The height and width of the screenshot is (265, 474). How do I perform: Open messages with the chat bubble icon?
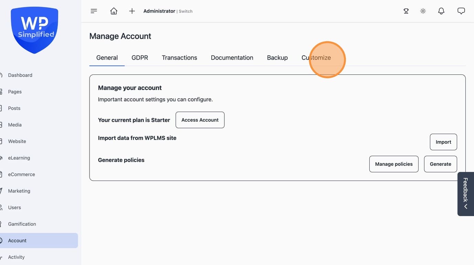461,11
